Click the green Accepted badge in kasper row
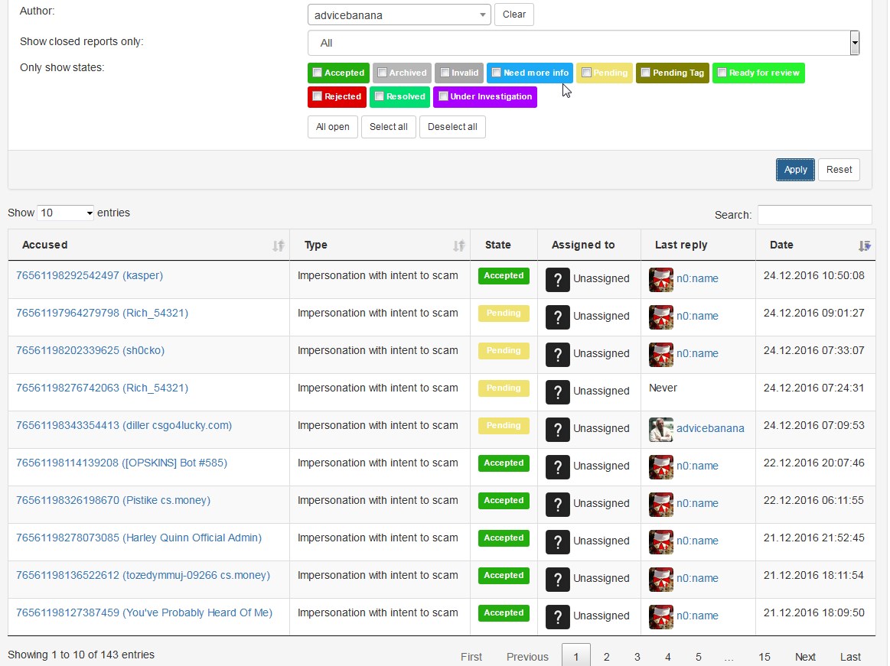Viewport: 890px width, 666px height. (504, 276)
